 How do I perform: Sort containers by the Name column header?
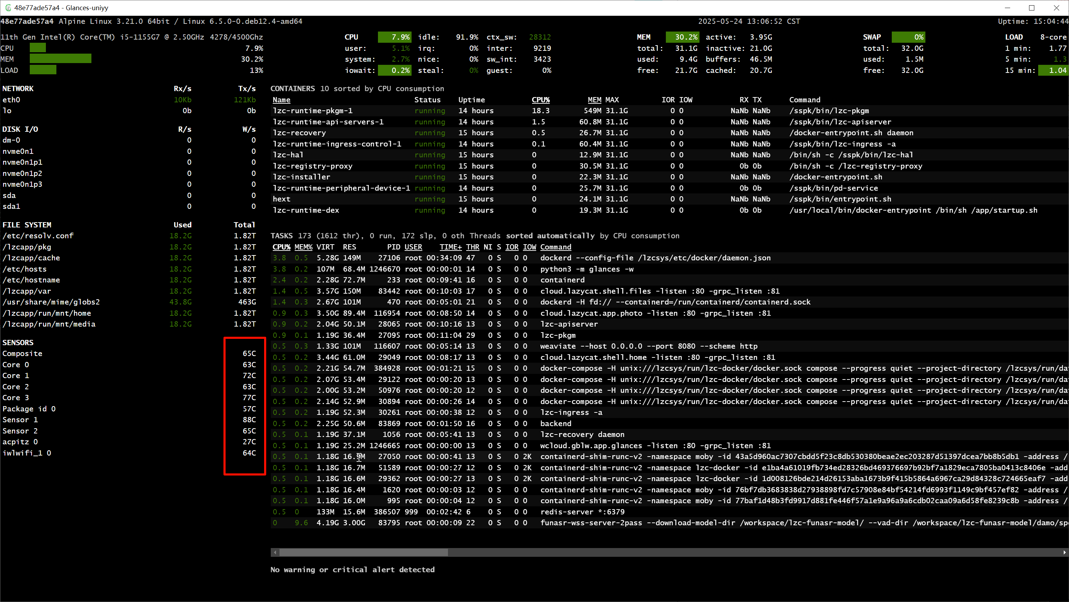tap(281, 100)
